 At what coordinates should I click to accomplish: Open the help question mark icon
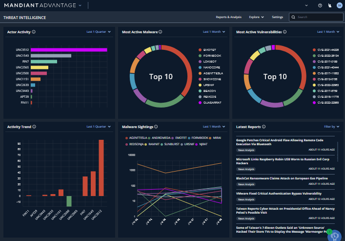(320, 5)
